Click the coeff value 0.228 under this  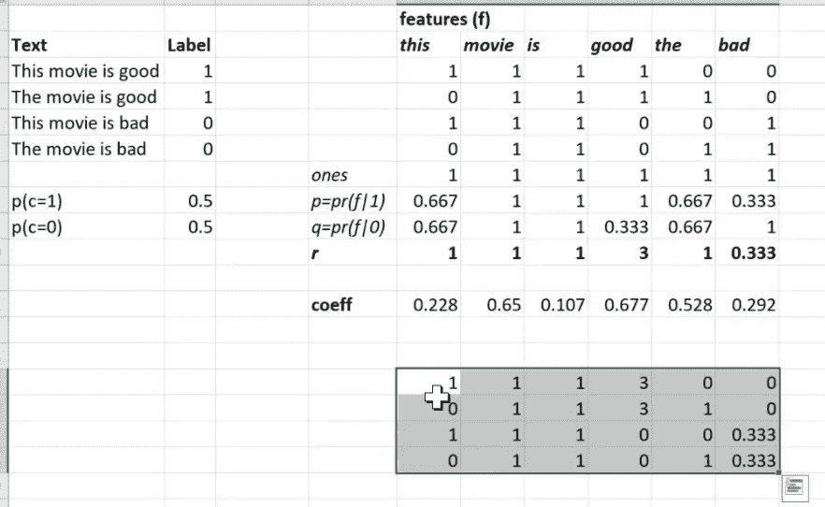coord(435,305)
